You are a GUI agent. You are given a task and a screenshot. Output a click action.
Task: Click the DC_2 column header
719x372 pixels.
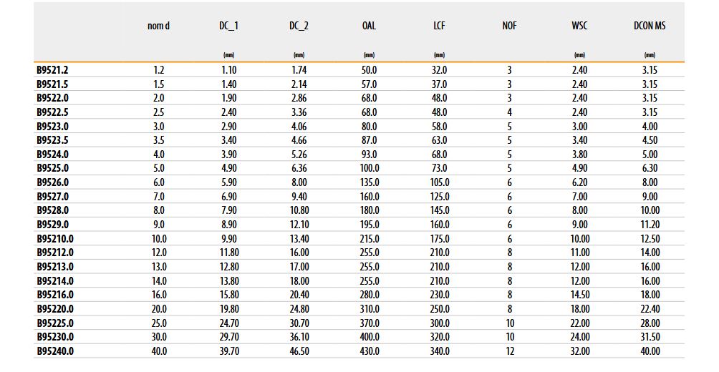tap(299, 26)
